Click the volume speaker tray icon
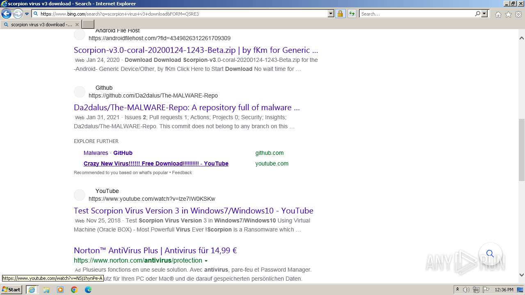 [466, 290]
